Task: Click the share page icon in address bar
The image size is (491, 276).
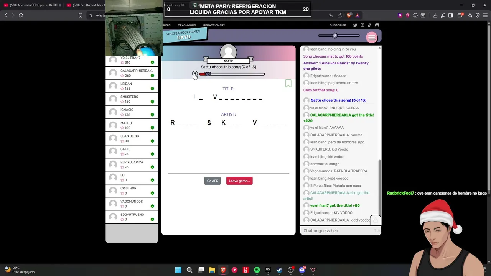Action: click(x=339, y=15)
